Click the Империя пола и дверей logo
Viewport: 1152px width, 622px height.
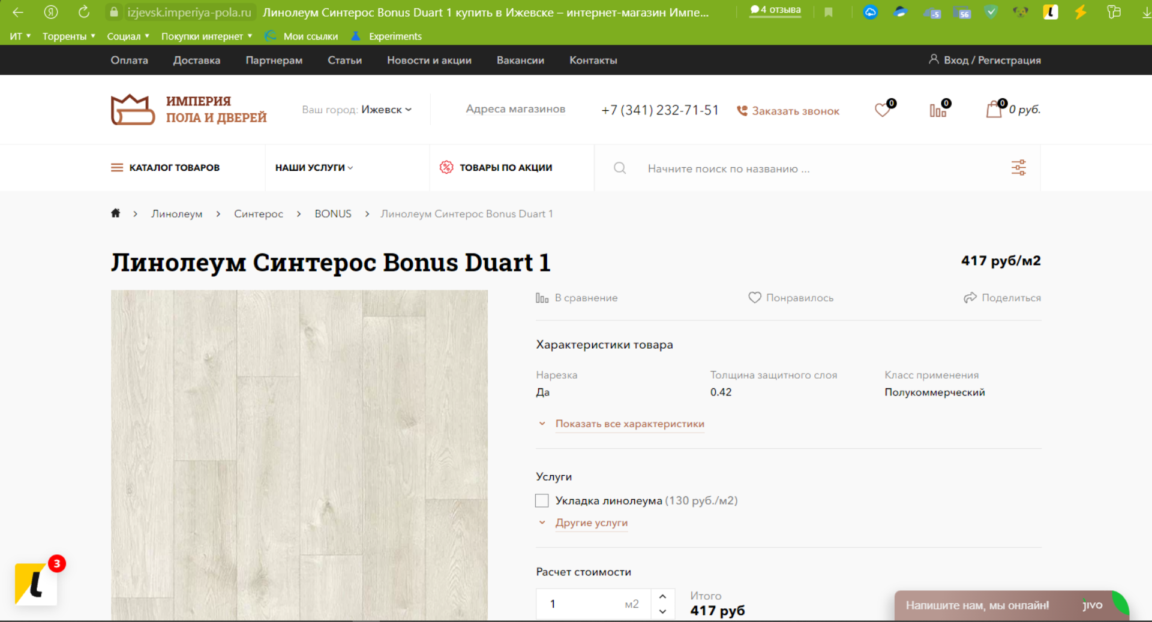[x=189, y=110]
